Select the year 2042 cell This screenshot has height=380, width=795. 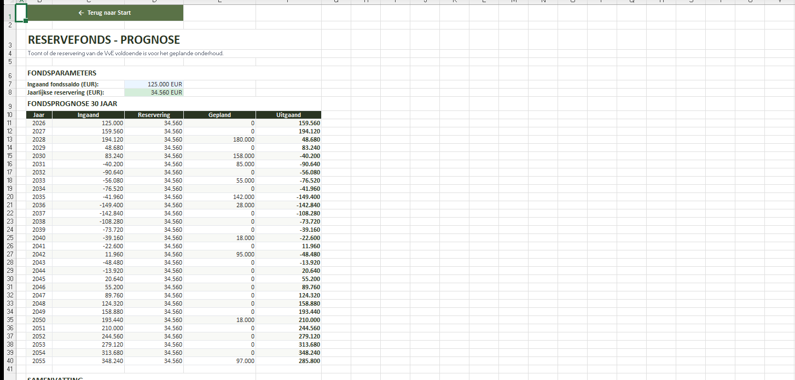pyautogui.click(x=39, y=254)
